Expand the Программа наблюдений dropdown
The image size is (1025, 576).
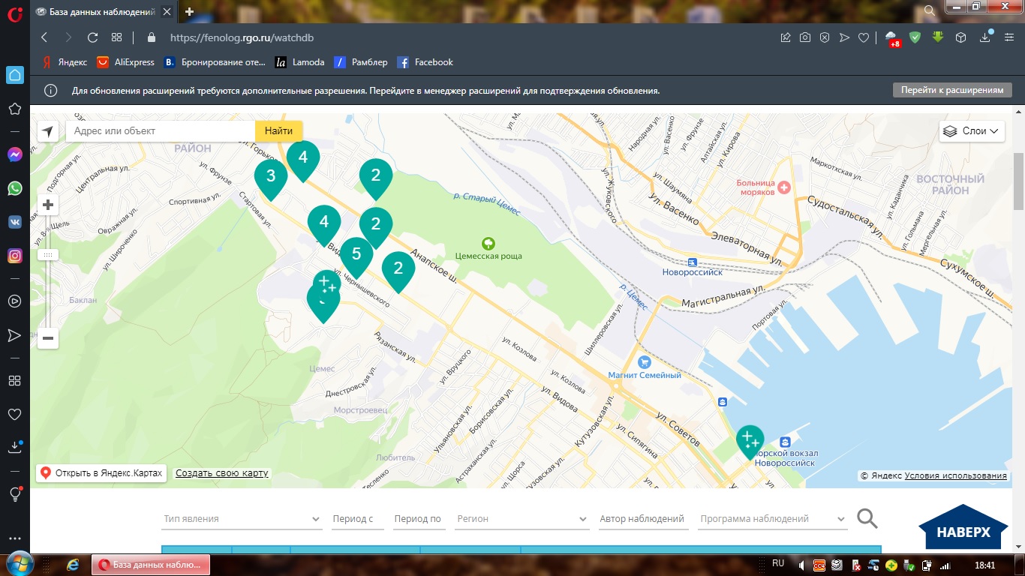coord(772,519)
